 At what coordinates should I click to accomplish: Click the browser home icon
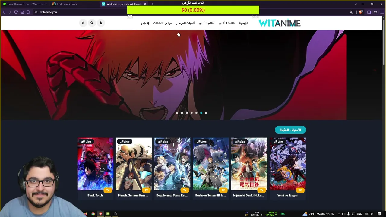pyautogui.click(x=22, y=12)
